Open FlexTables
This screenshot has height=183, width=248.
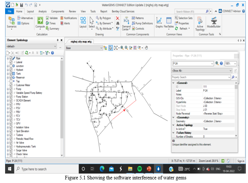[x=169, y=23]
